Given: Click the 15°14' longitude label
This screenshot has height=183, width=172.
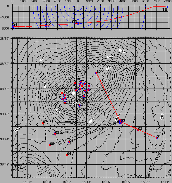Looking at the screenshot, I should click(x=86, y=182).
